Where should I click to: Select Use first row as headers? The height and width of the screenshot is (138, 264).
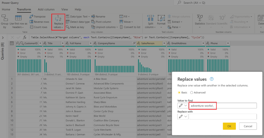click(x=18, y=22)
